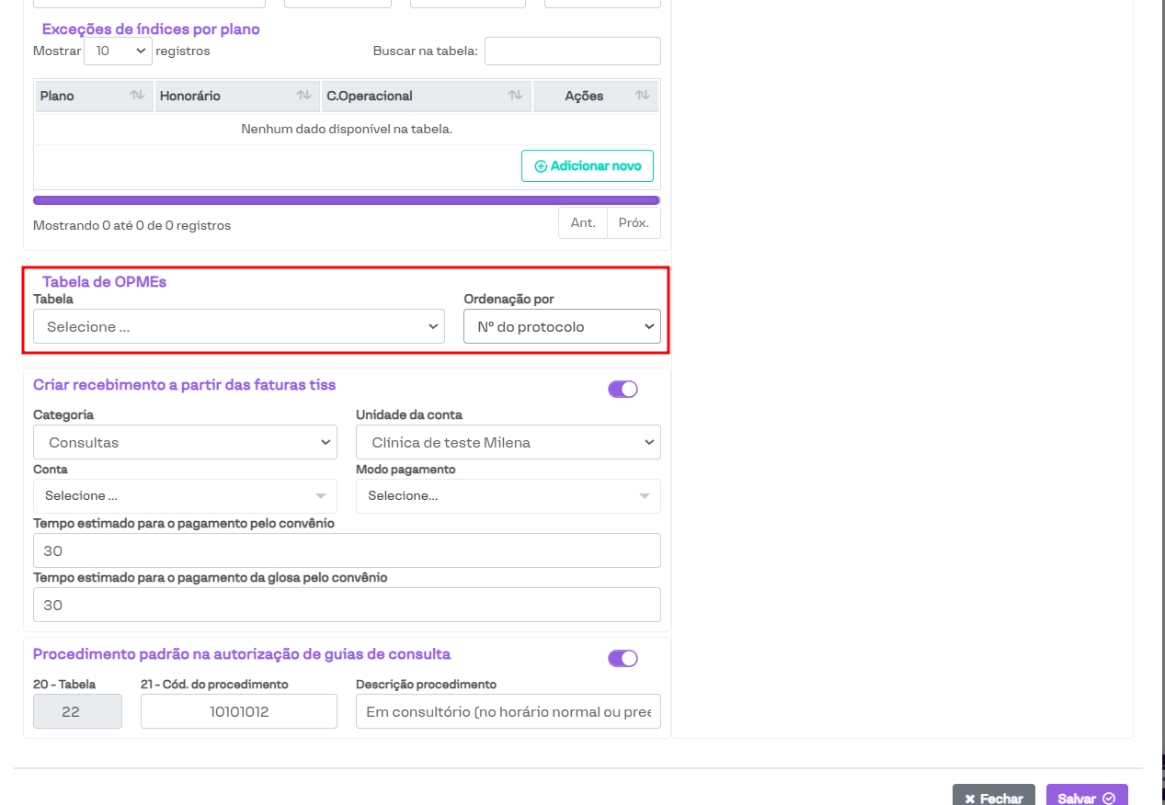The height and width of the screenshot is (805, 1165).
Task: Expand Unidade da conta dropdown
Action: click(508, 443)
